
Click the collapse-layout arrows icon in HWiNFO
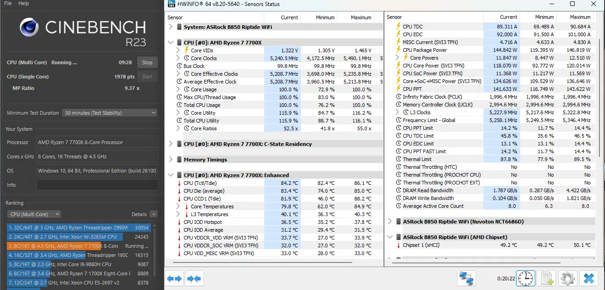(x=194, y=278)
